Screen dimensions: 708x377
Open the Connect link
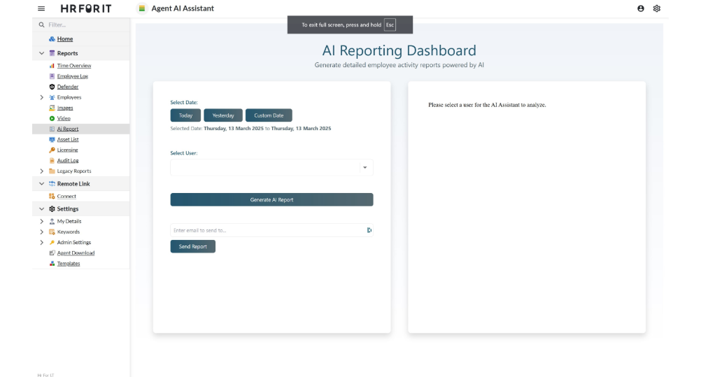(66, 196)
